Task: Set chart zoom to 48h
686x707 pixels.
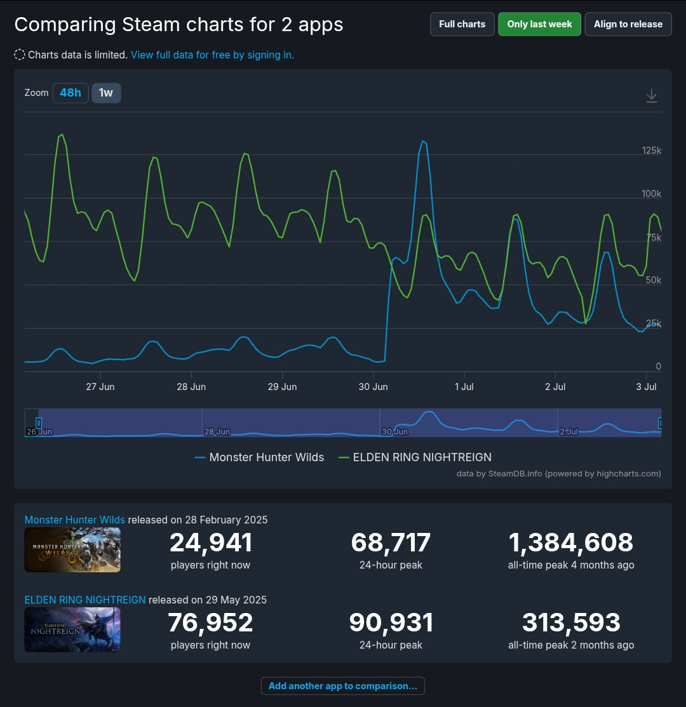Action: point(71,93)
